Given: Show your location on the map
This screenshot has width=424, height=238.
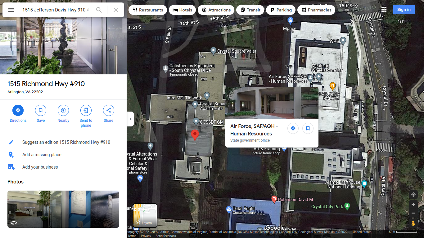Looking at the screenshot, I should coord(413,195).
